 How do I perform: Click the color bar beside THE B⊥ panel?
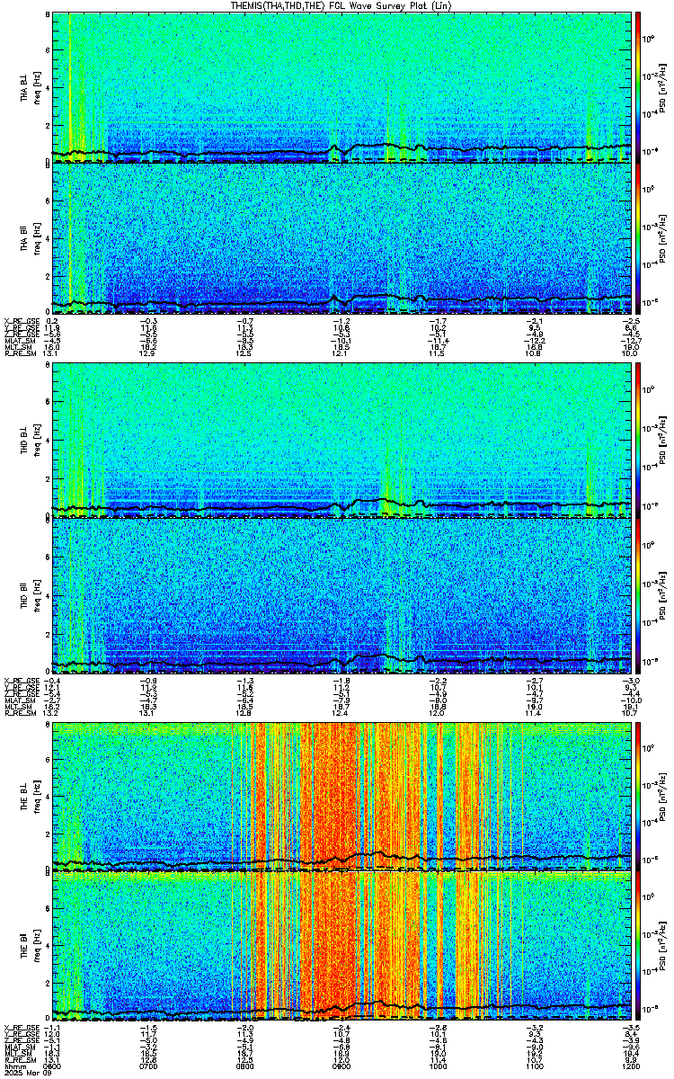(639, 796)
